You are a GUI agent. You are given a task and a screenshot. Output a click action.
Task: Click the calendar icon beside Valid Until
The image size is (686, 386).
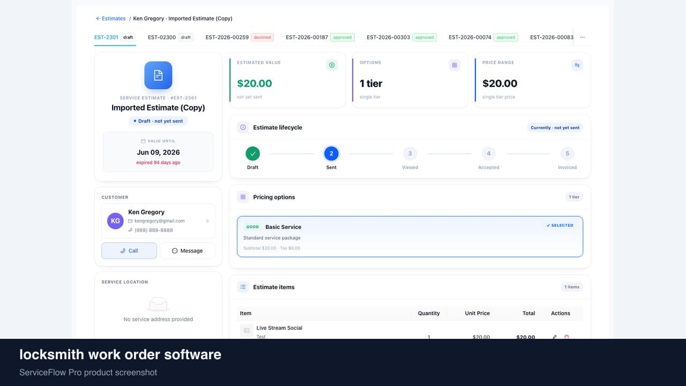(x=143, y=141)
